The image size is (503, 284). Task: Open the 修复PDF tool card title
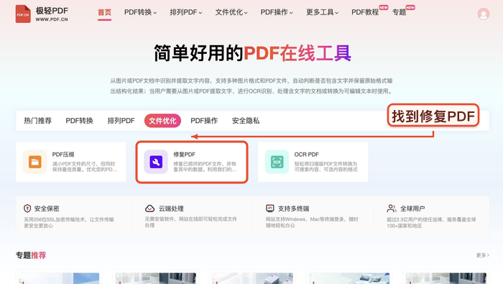point(185,155)
